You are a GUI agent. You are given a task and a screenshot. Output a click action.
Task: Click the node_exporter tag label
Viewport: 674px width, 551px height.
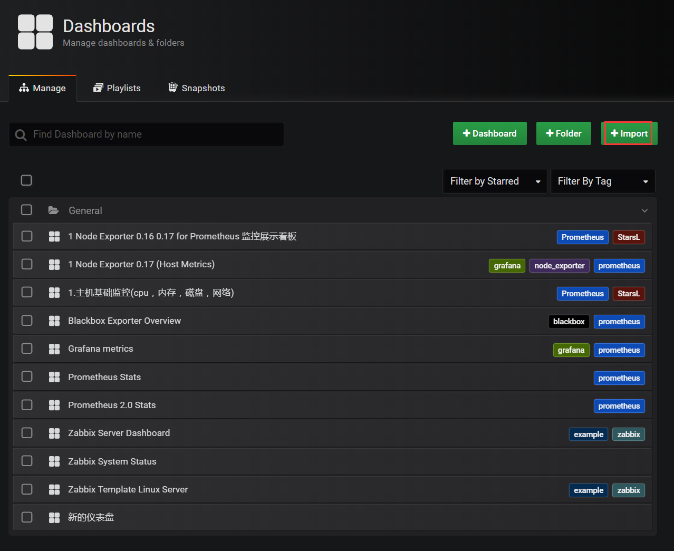tap(559, 266)
